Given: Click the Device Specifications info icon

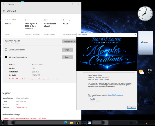Looking at the screenshot, I should pos(6,50).
